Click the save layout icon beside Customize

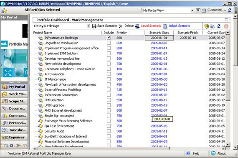coord(204,10)
